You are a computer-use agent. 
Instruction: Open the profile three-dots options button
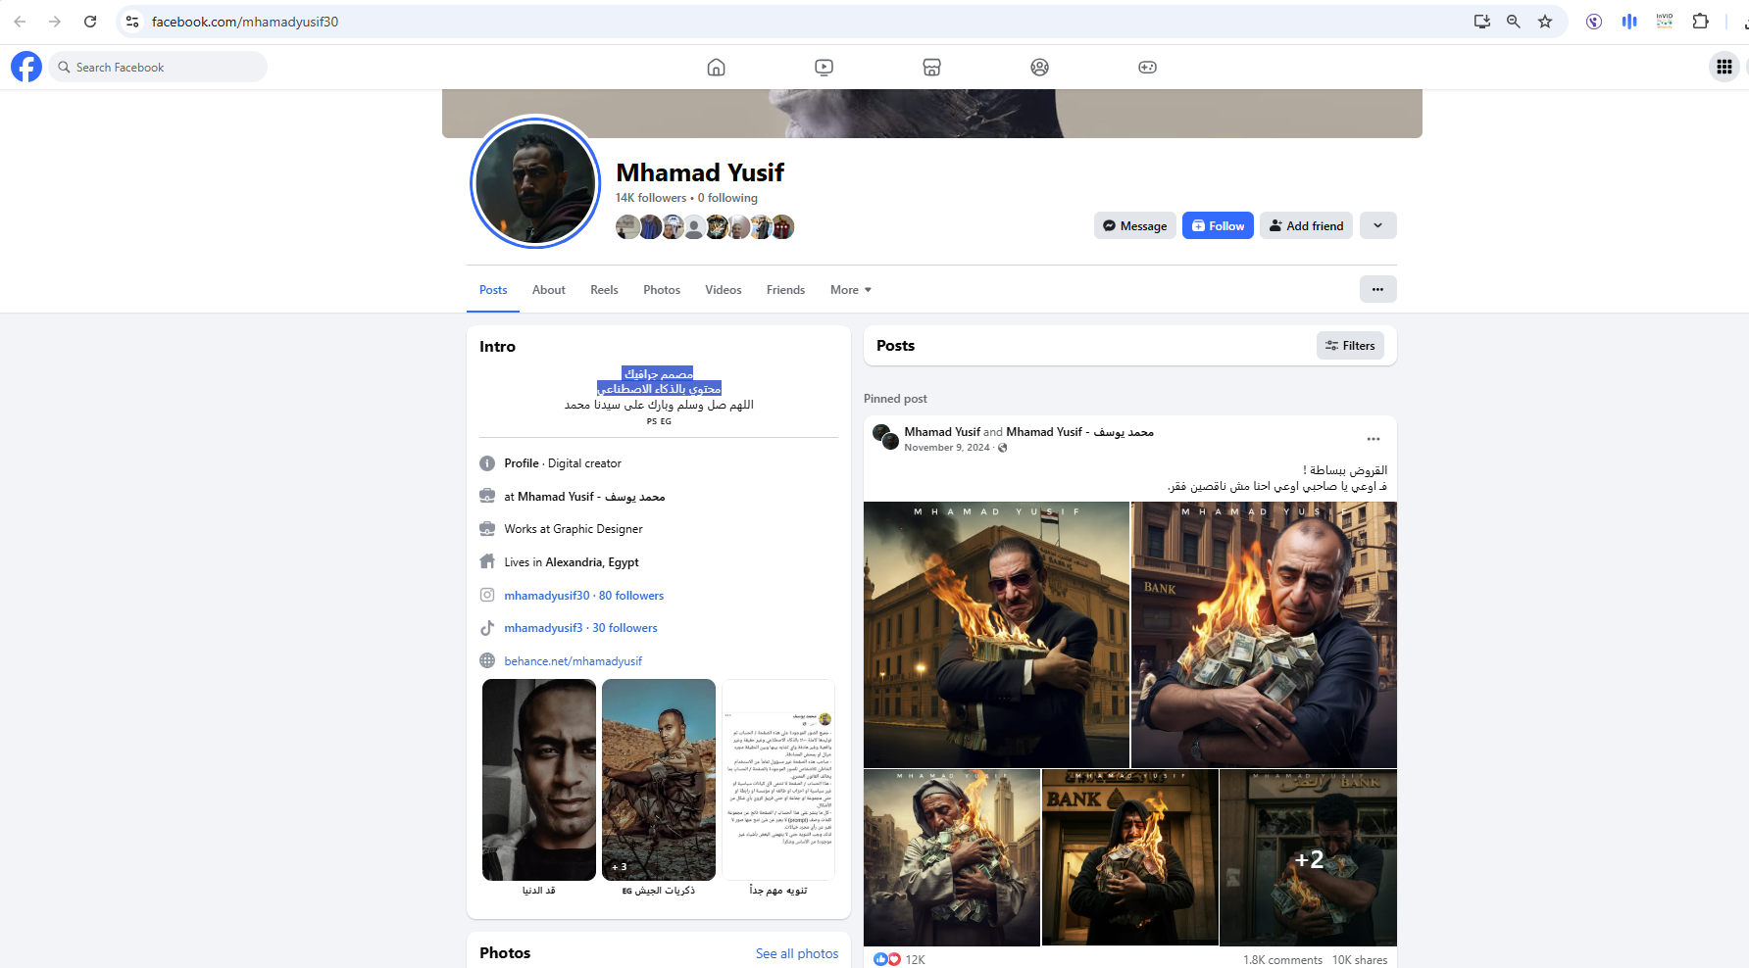[x=1377, y=289]
